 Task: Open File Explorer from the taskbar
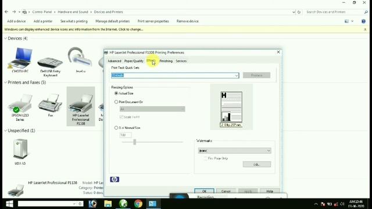108,204
